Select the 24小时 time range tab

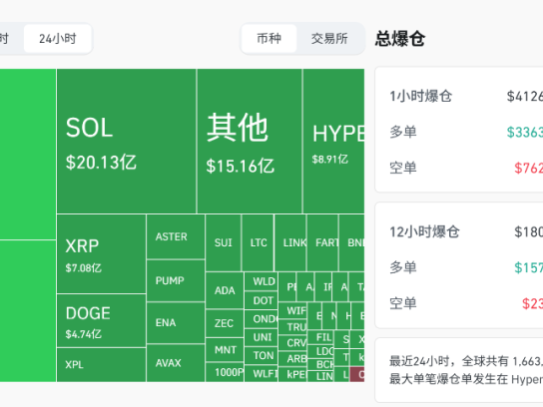tap(58, 39)
